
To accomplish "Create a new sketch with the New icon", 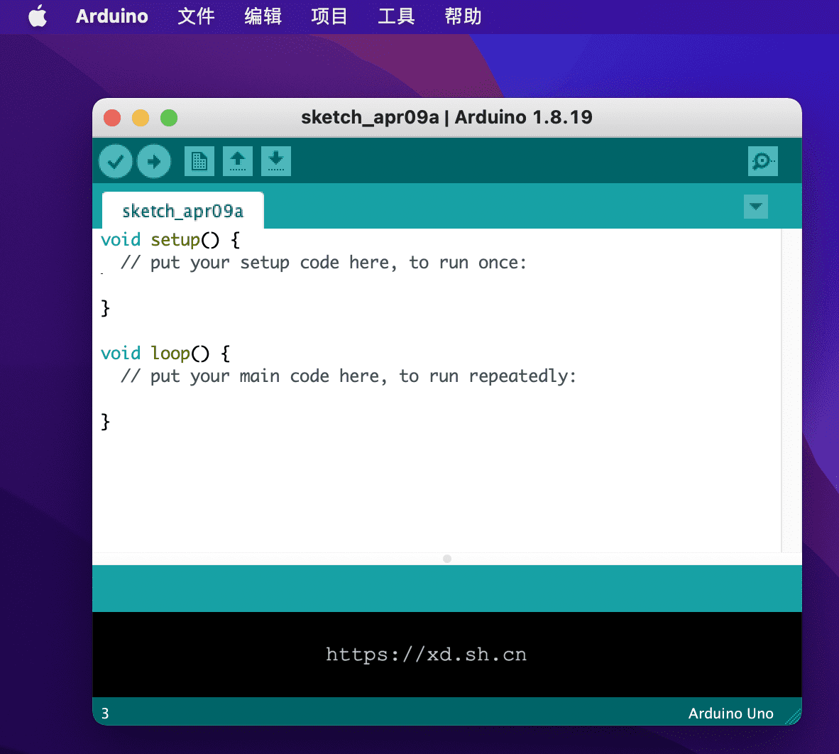I will [199, 161].
